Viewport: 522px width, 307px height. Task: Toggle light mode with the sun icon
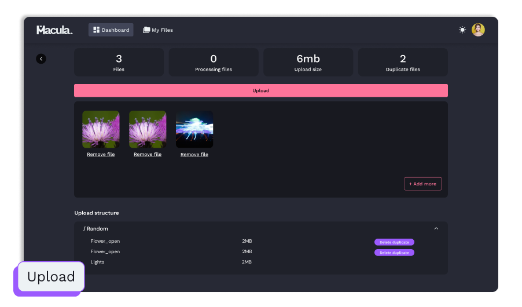click(x=462, y=30)
